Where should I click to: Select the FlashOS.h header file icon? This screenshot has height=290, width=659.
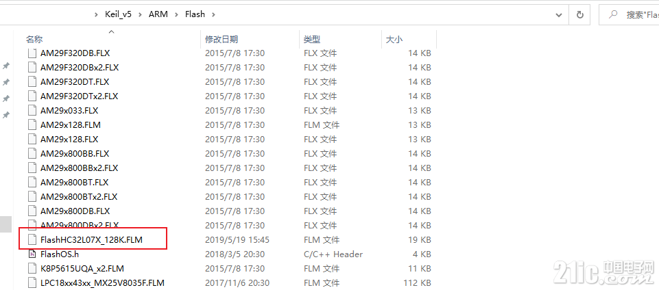[x=32, y=254]
